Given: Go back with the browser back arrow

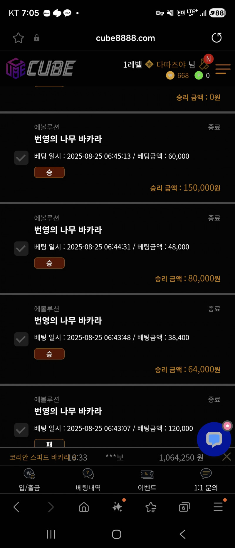Looking at the screenshot, I should click(17, 507).
